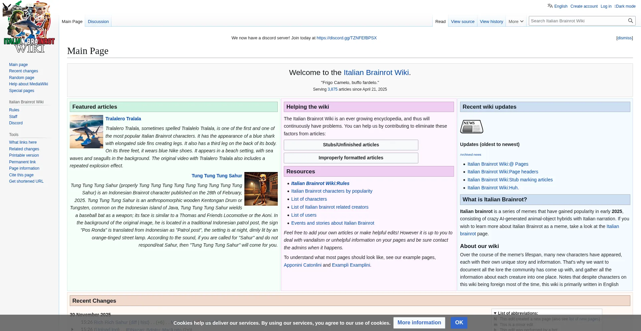Click the Italian Brainrot Wiki logo
The image size is (641, 331).
29,27
